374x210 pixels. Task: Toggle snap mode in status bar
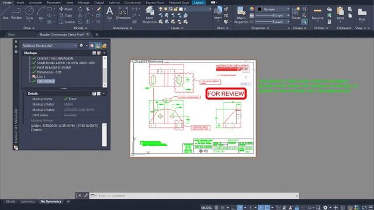tap(223, 208)
